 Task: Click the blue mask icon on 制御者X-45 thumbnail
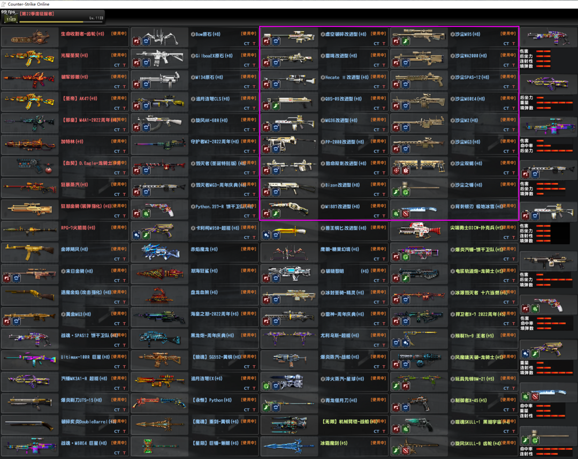click(406, 408)
